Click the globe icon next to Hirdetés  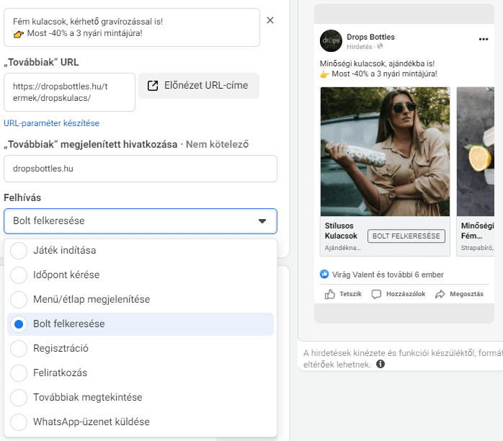click(x=380, y=46)
